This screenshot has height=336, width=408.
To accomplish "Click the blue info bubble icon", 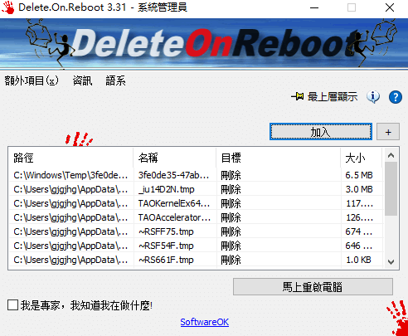I will 373,97.
